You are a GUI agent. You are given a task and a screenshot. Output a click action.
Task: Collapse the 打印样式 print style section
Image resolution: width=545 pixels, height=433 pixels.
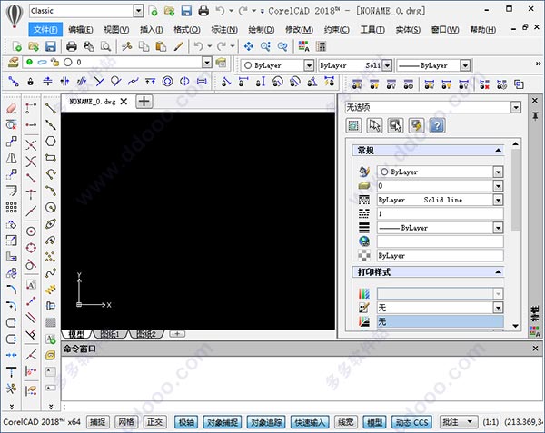[x=498, y=272]
